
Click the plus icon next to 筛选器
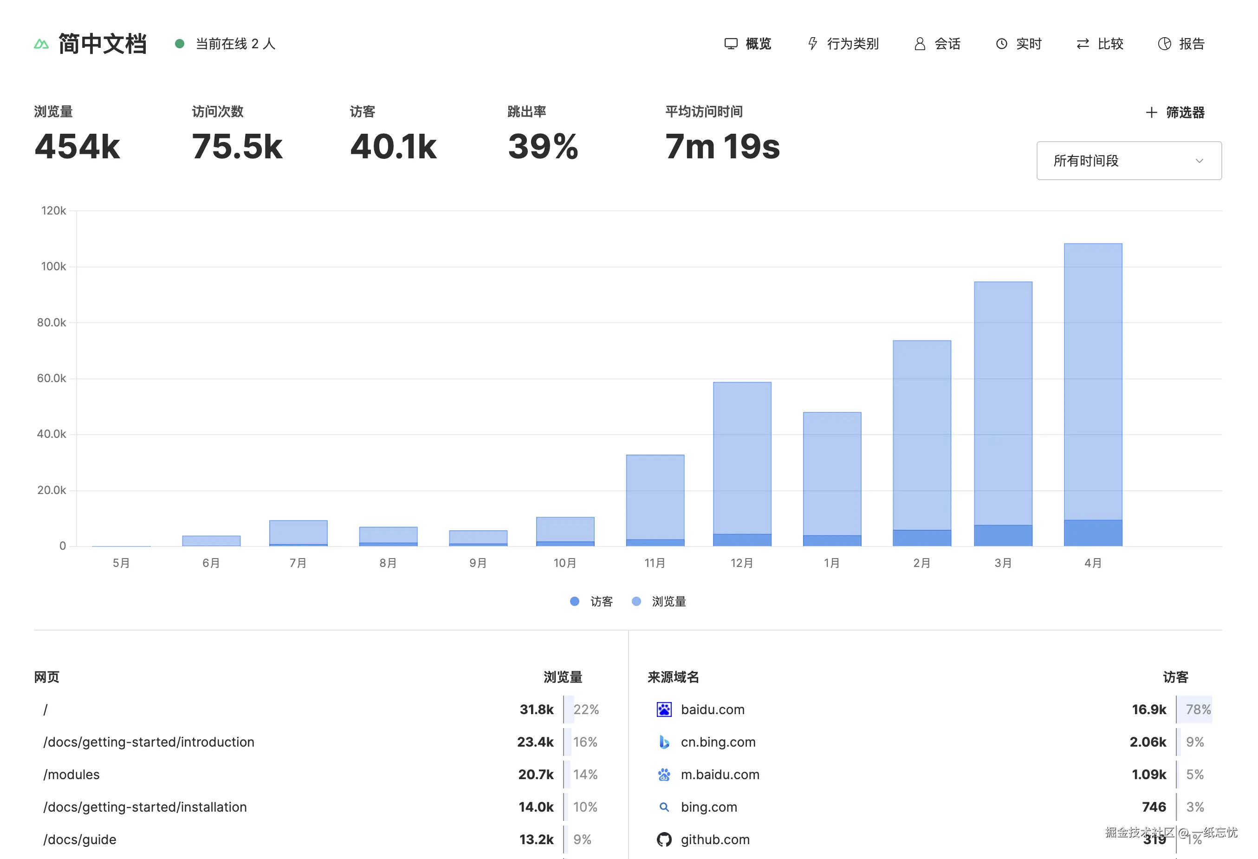[1151, 113]
